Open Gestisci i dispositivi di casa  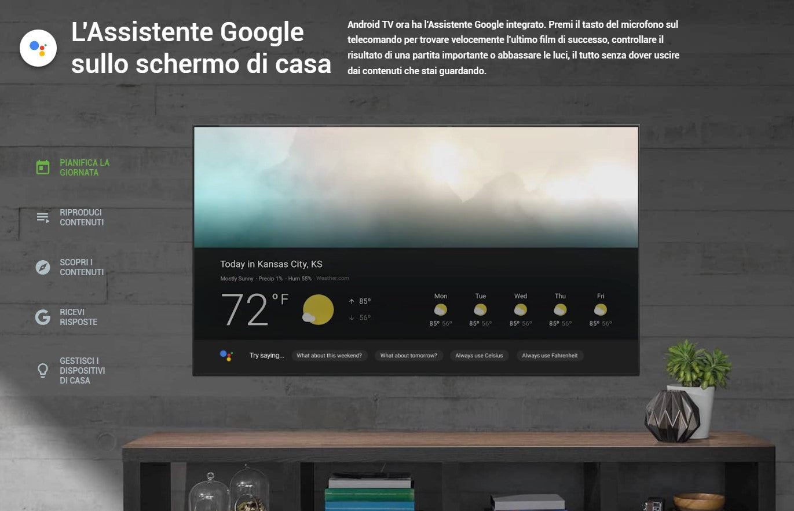(82, 371)
